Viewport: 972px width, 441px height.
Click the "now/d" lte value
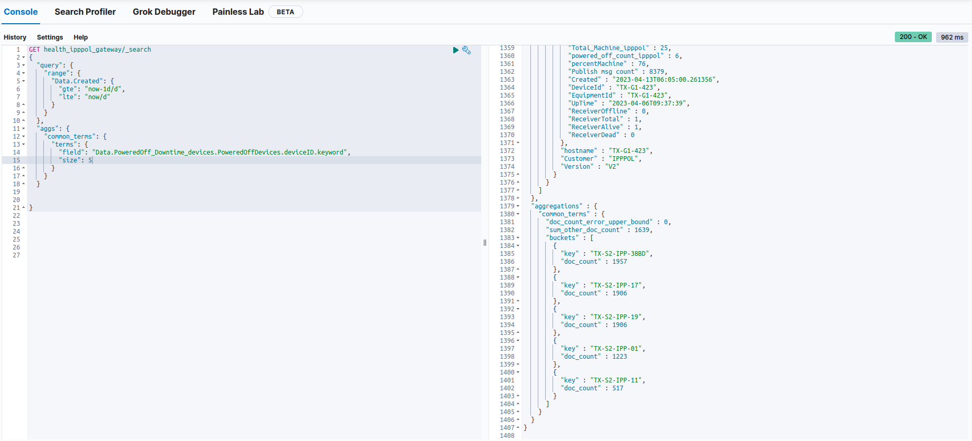(x=97, y=97)
